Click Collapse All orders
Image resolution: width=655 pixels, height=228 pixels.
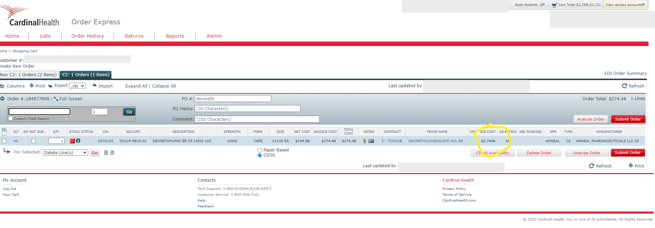point(164,86)
